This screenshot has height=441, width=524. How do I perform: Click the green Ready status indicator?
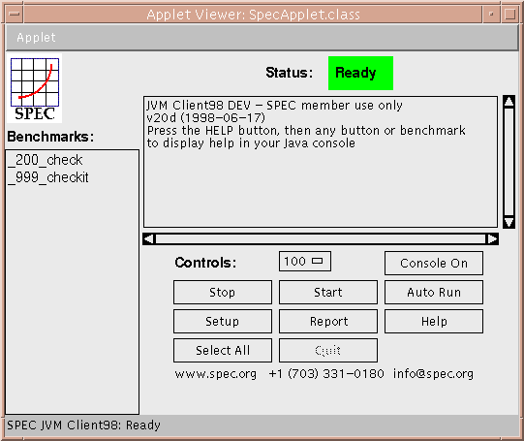pyautogui.click(x=360, y=73)
